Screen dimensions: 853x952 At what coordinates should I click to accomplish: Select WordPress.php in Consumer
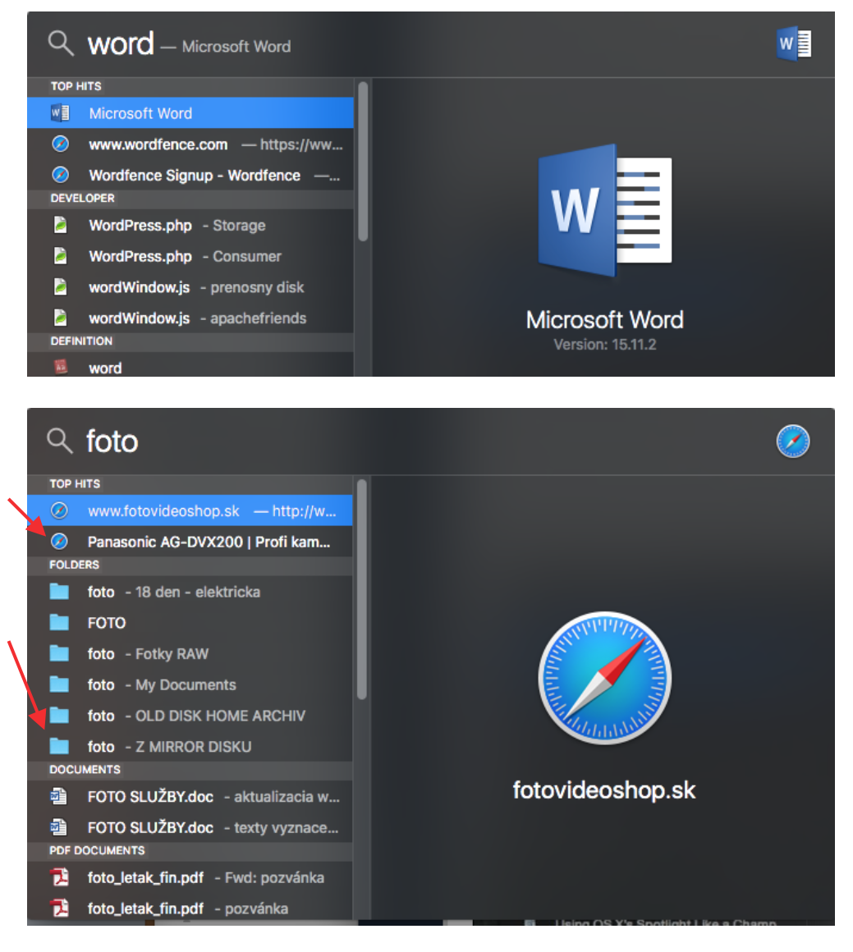pos(140,256)
